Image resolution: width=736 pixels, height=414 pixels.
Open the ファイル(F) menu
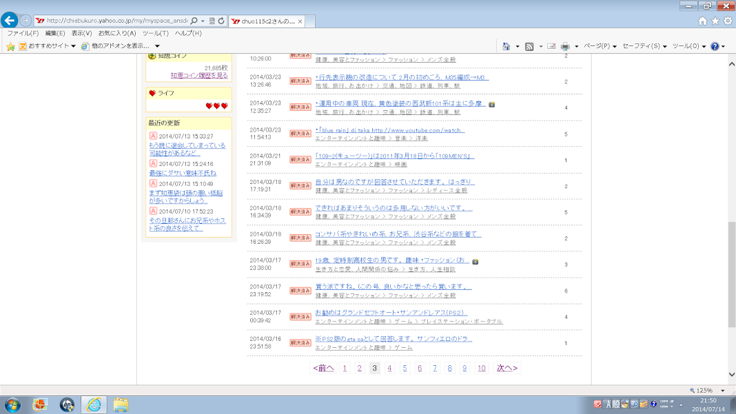click(23, 33)
